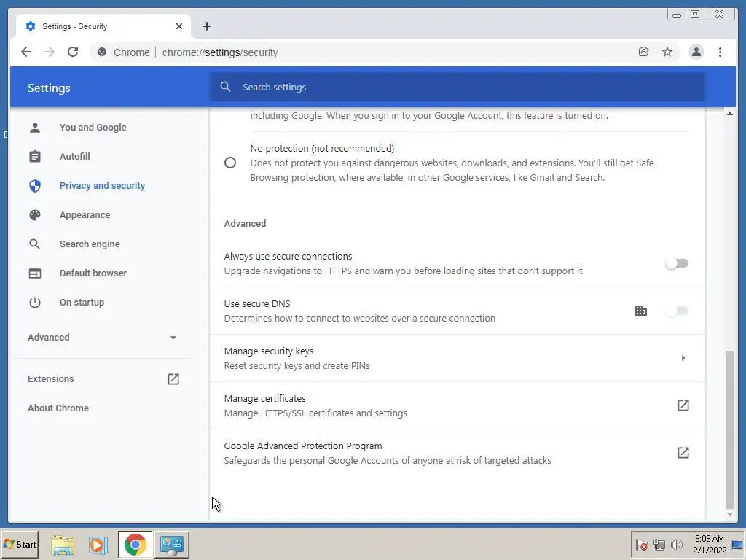746x560 pixels.
Task: Open On startup settings
Action: point(82,303)
